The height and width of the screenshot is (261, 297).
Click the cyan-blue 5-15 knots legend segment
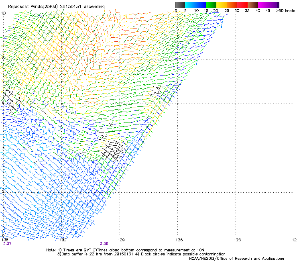pos(195,5)
